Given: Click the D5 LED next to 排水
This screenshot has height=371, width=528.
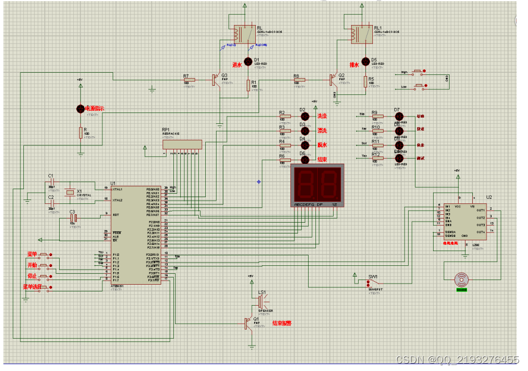Looking at the screenshot, I should click(x=365, y=61).
